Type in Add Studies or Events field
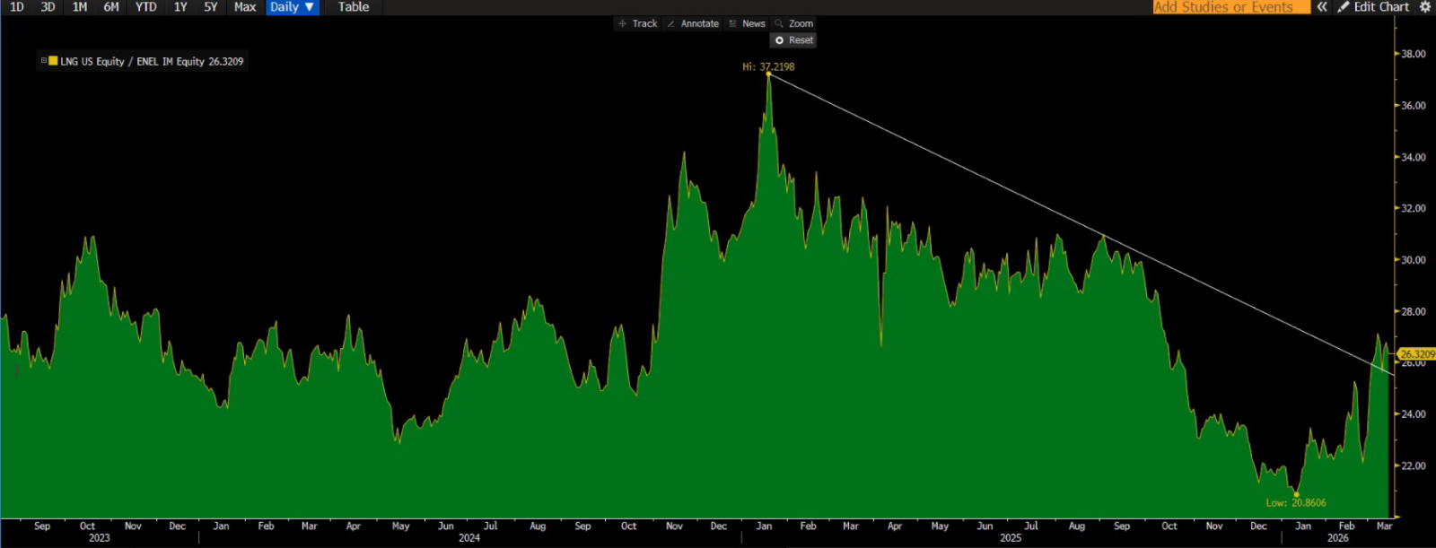This screenshot has width=1436, height=548. pos(1230,7)
